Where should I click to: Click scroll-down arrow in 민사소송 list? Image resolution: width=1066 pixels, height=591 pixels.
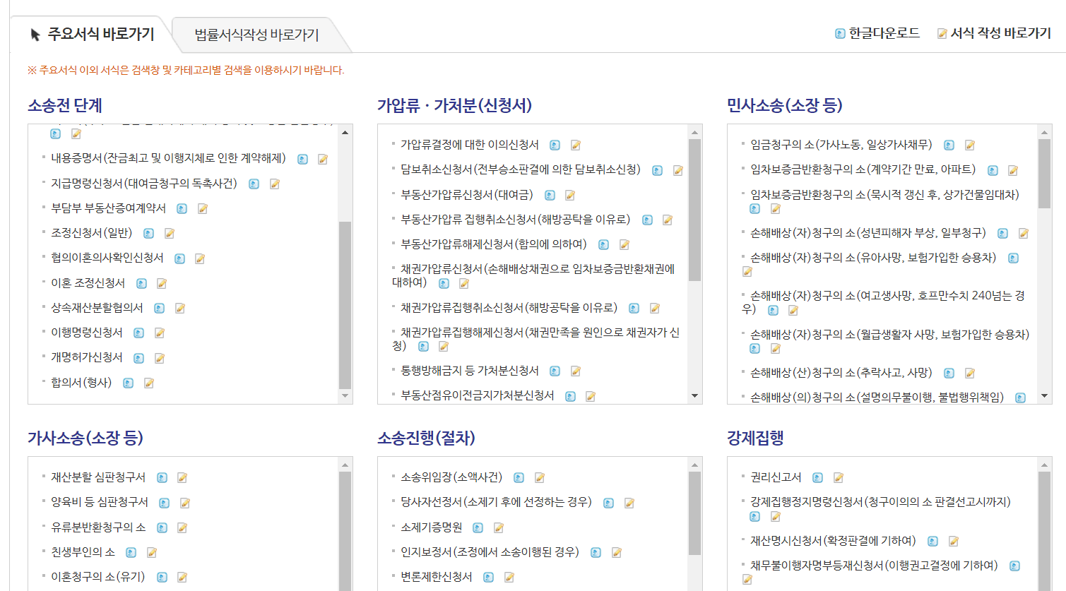tap(1044, 396)
